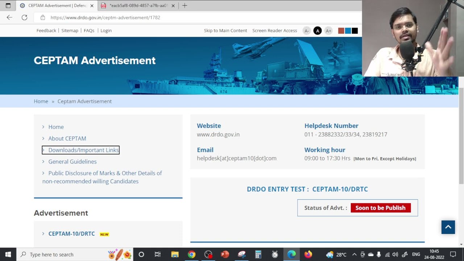464x261 pixels.
Task: Open About CEPTAM menu item
Action: coord(67,138)
